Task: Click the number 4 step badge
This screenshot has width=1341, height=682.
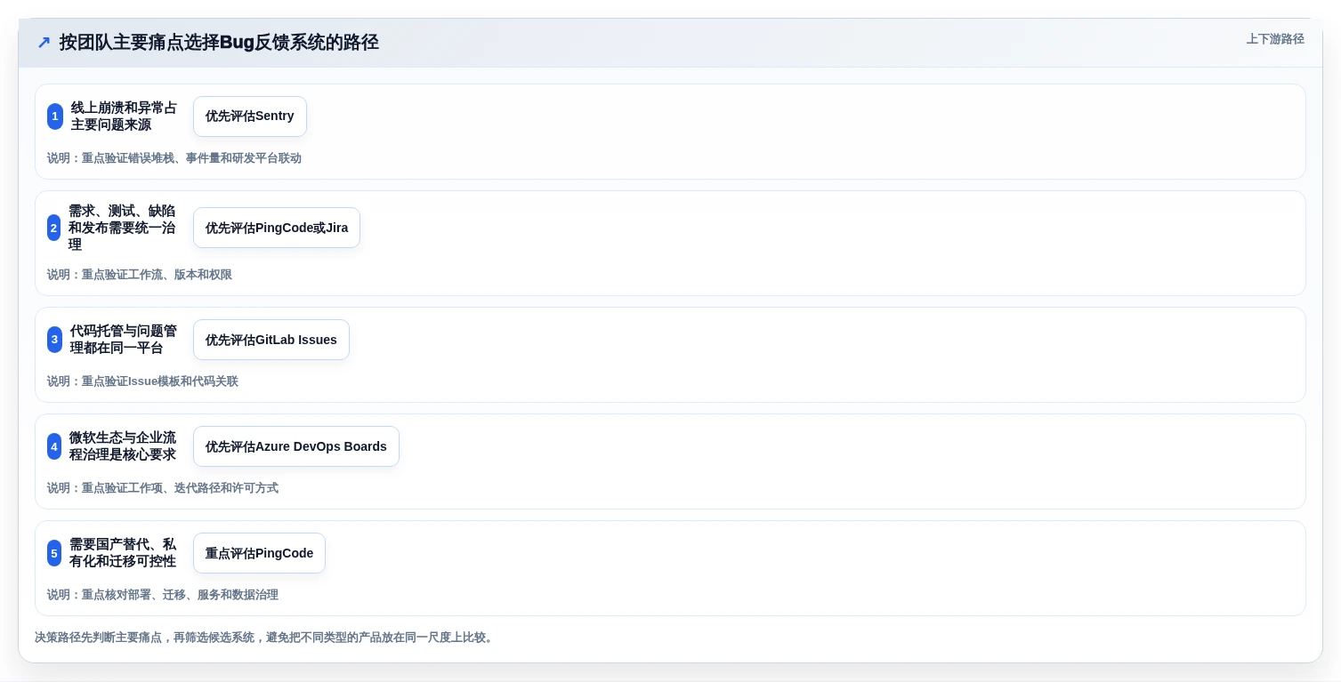Action: [x=54, y=446]
